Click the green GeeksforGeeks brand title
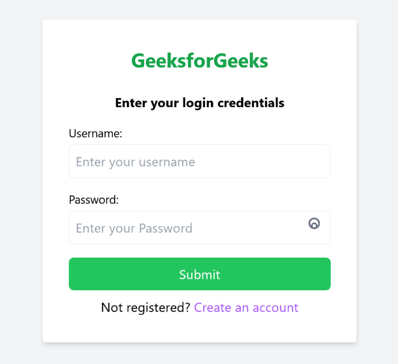Viewport: 398px width, 364px height. 199,61
